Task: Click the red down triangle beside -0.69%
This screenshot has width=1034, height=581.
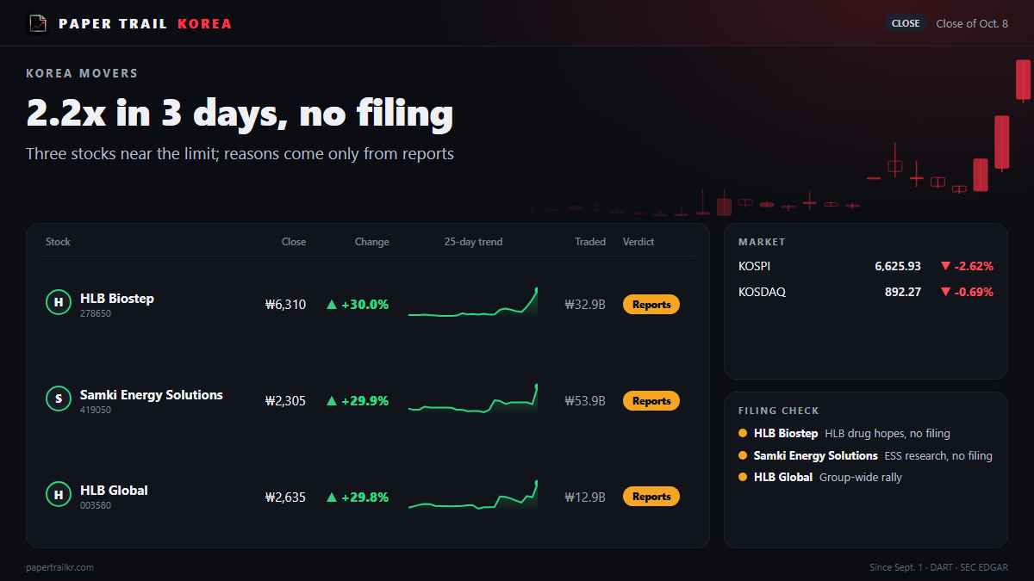Action: [x=945, y=292]
